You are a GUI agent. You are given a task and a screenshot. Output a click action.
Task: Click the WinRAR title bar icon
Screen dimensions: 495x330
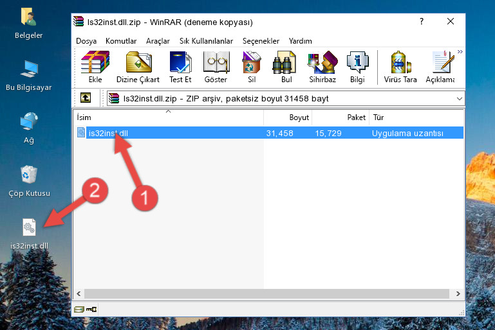pos(79,22)
